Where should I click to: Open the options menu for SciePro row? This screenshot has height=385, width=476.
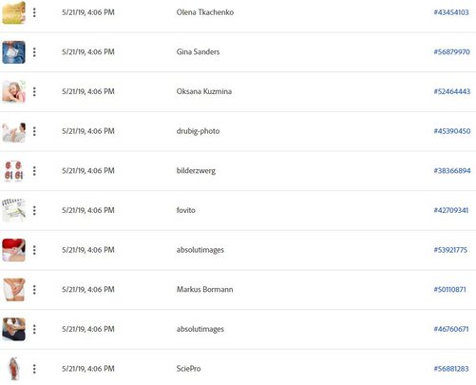click(x=34, y=369)
